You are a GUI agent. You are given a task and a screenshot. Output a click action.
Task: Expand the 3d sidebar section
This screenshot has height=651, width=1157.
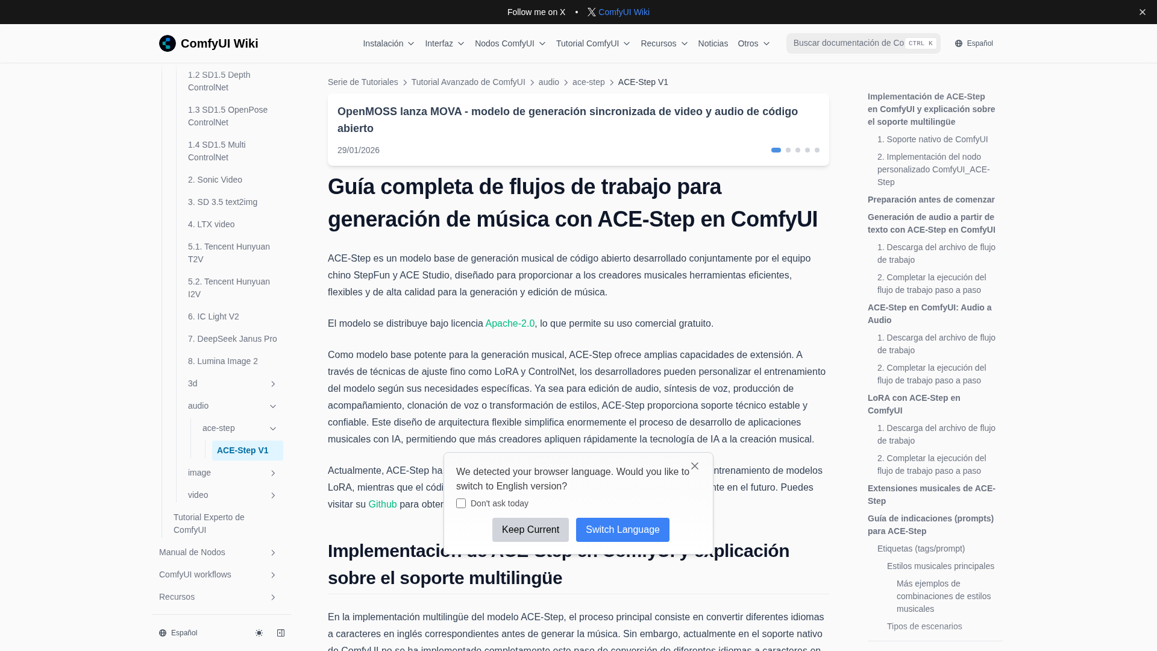click(272, 384)
